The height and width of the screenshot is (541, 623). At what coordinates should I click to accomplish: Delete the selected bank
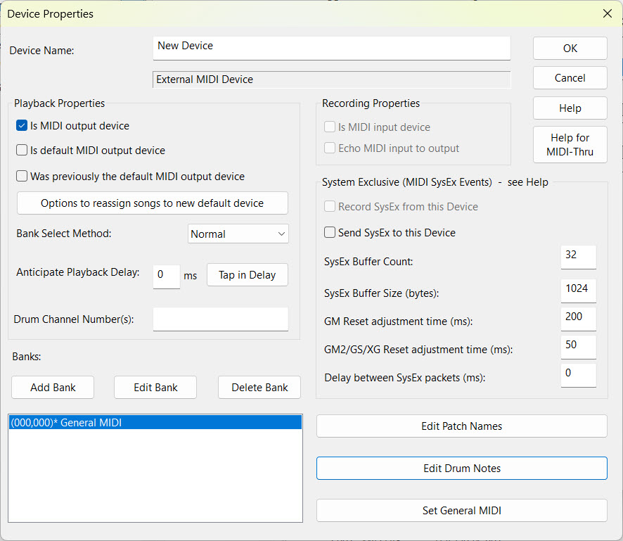point(259,388)
